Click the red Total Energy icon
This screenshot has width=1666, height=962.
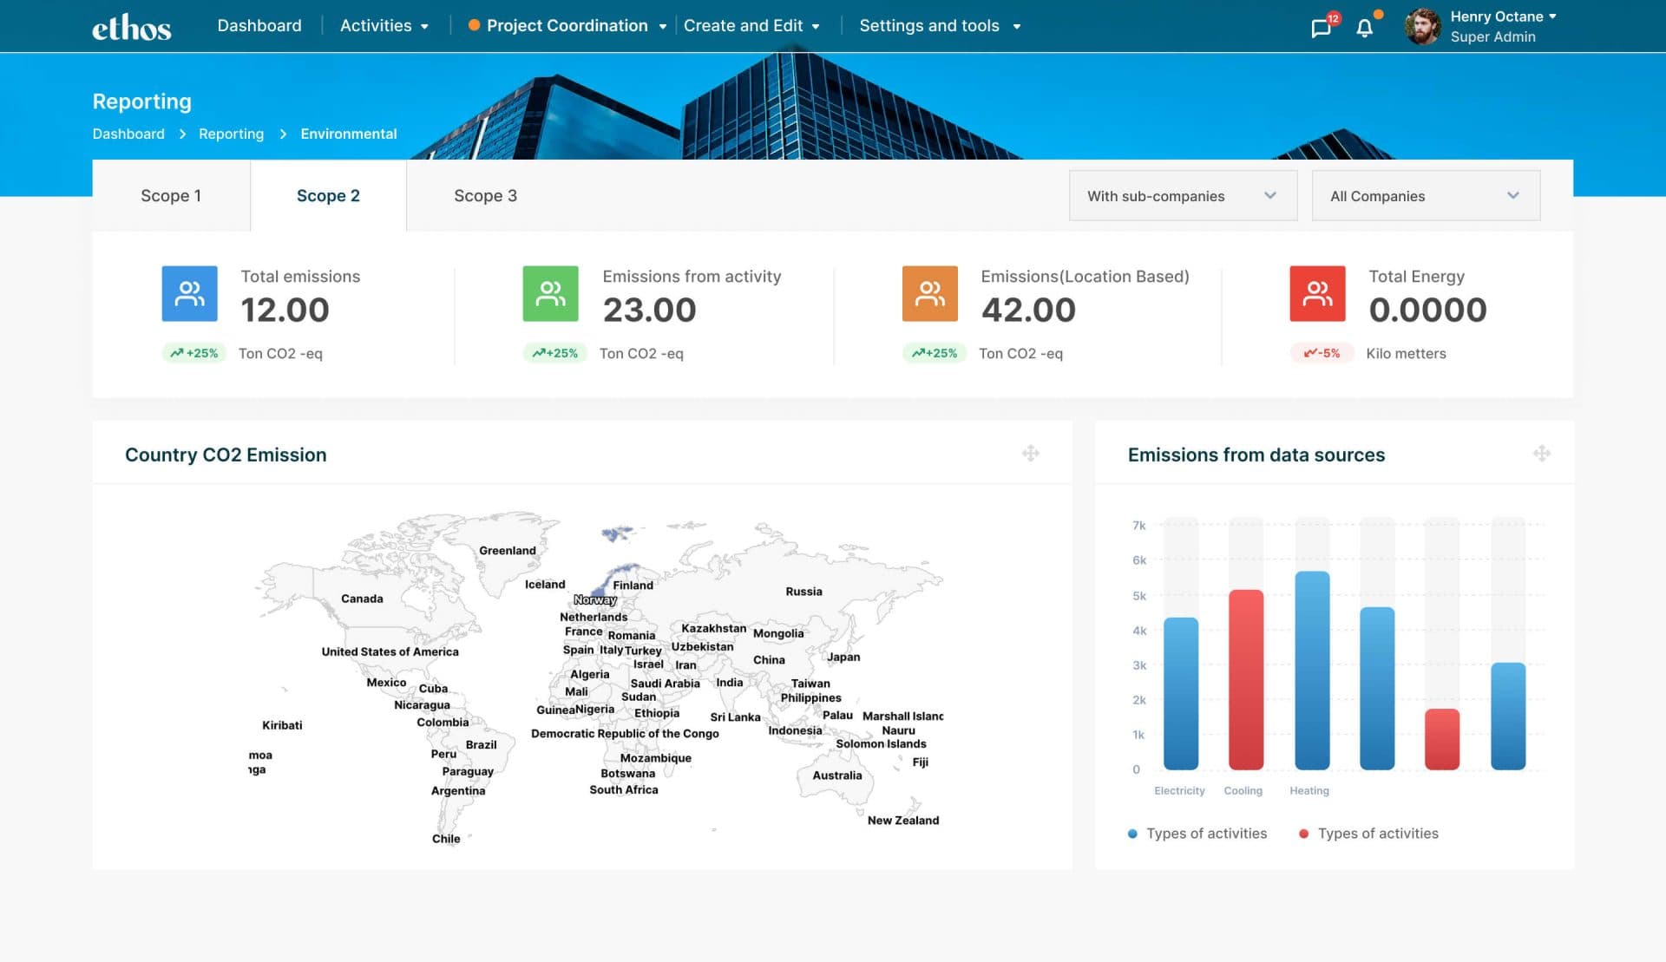pos(1317,293)
